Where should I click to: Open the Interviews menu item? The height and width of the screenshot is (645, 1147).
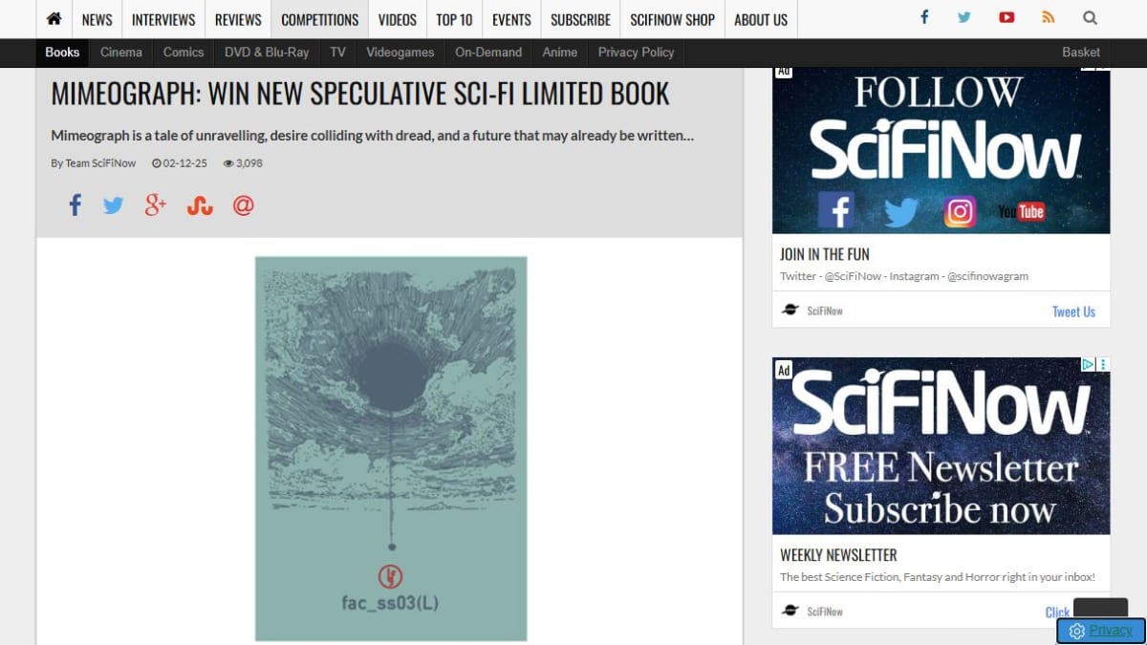[x=163, y=19]
